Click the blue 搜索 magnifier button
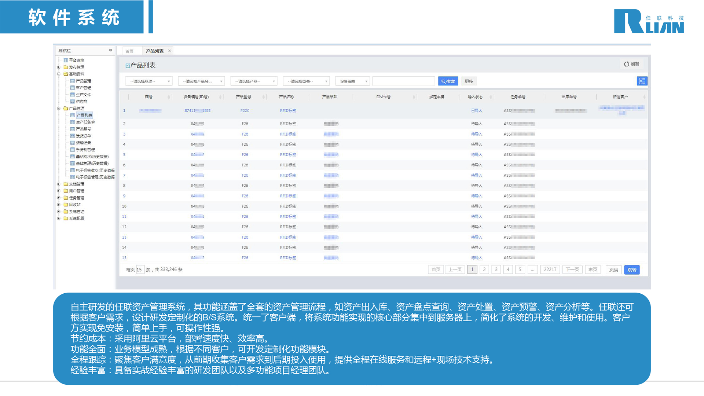The width and height of the screenshot is (704, 396). click(x=448, y=81)
